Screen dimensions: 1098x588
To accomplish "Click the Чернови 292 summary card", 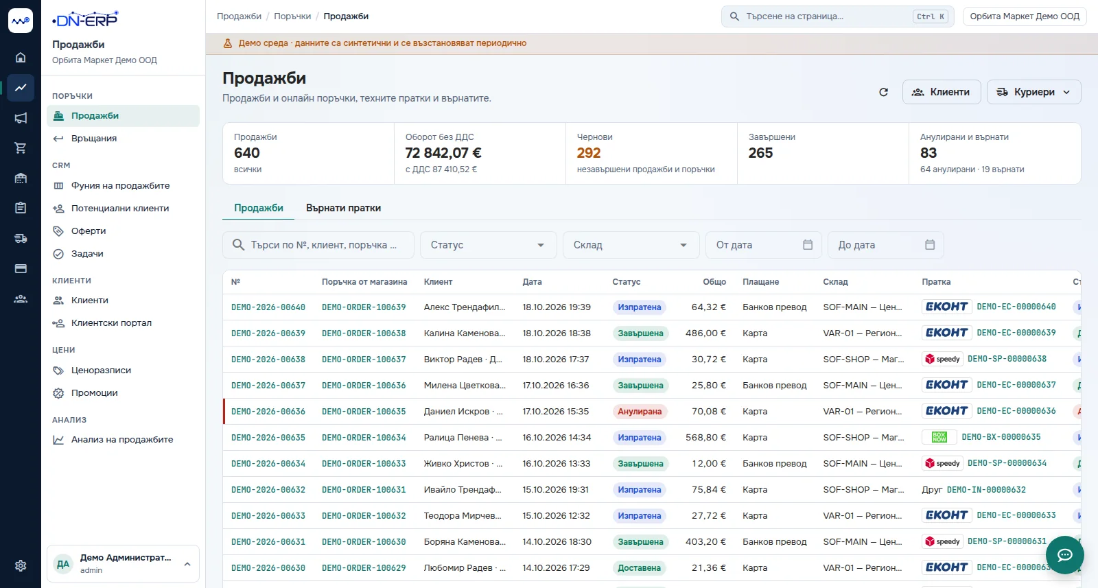I will tap(651, 153).
